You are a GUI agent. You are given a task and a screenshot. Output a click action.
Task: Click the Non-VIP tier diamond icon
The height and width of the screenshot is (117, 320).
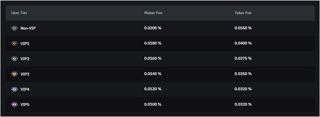pyautogui.click(x=14, y=28)
